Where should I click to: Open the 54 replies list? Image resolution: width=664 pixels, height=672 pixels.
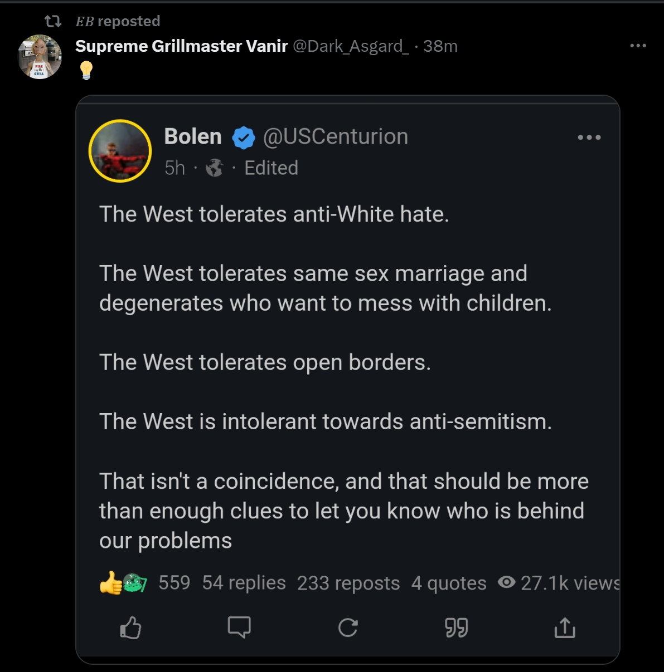[244, 583]
